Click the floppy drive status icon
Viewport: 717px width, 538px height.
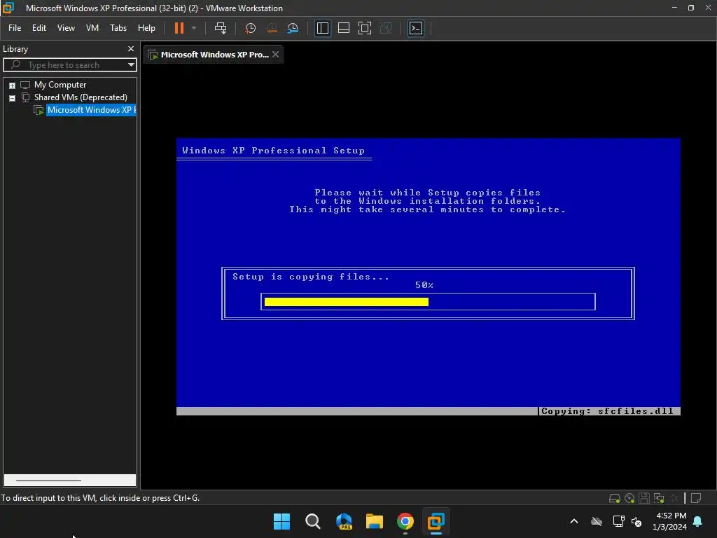pyautogui.click(x=644, y=498)
